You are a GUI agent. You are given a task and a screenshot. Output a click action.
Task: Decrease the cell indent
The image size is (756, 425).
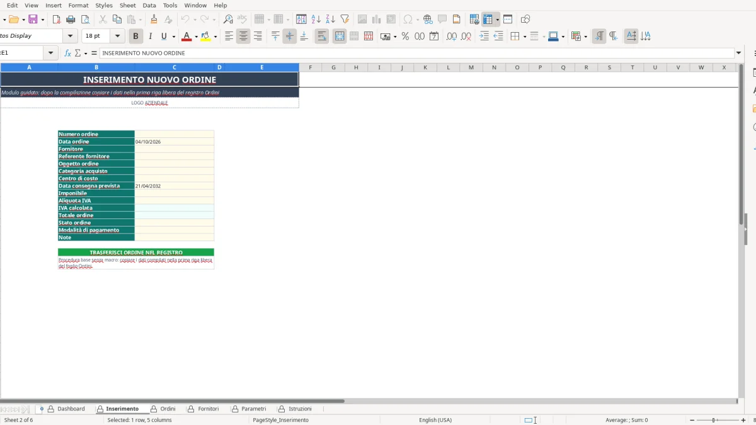(498, 37)
